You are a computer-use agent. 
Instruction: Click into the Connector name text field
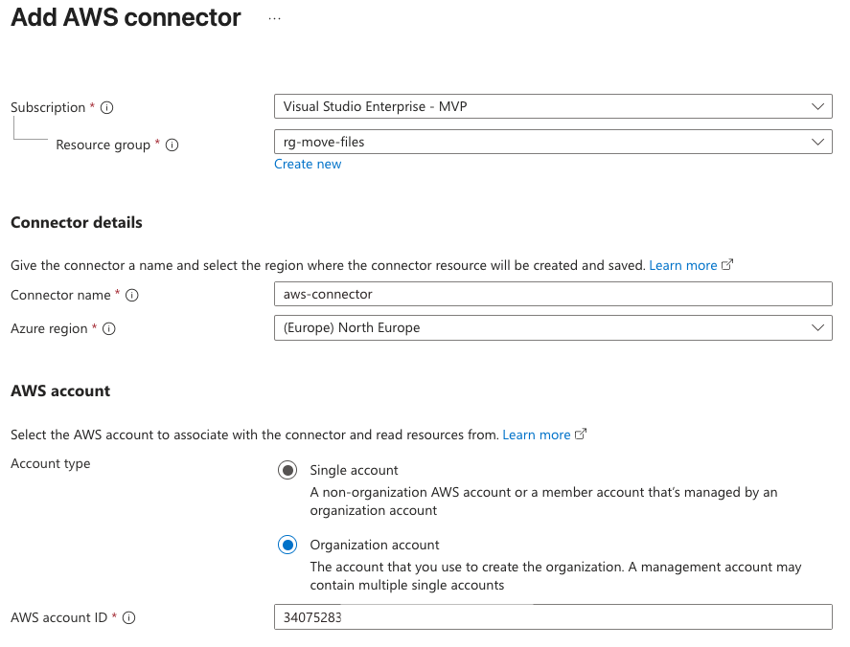point(552,295)
